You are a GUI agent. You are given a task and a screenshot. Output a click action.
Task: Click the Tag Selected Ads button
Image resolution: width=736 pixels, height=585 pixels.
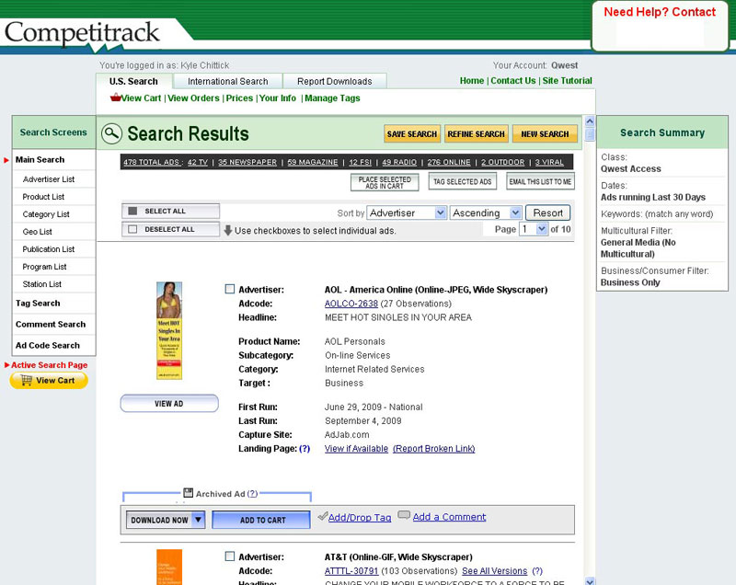tap(463, 181)
